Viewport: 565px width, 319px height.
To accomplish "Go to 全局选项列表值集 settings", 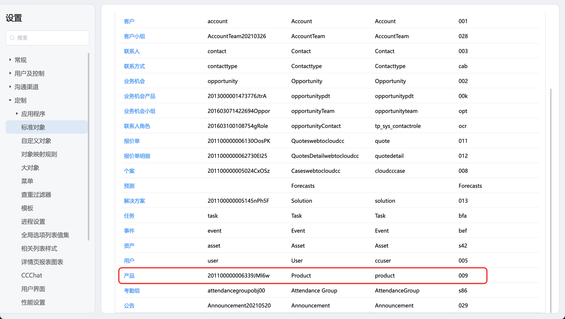I will tap(45, 235).
